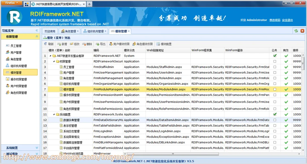Click the 模块分类 column header
The image size is (307, 164).
point(134,50)
